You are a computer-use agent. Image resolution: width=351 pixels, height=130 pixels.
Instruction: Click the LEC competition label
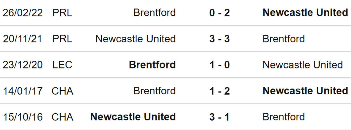[x=62, y=65]
